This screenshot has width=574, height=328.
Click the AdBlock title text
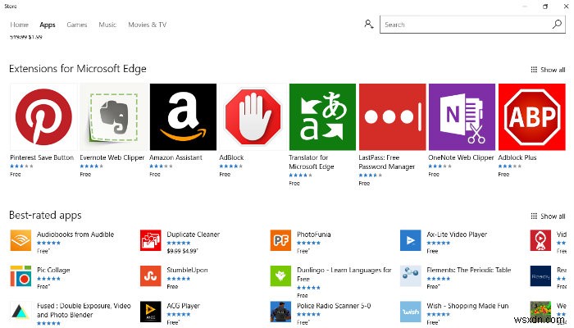231,157
